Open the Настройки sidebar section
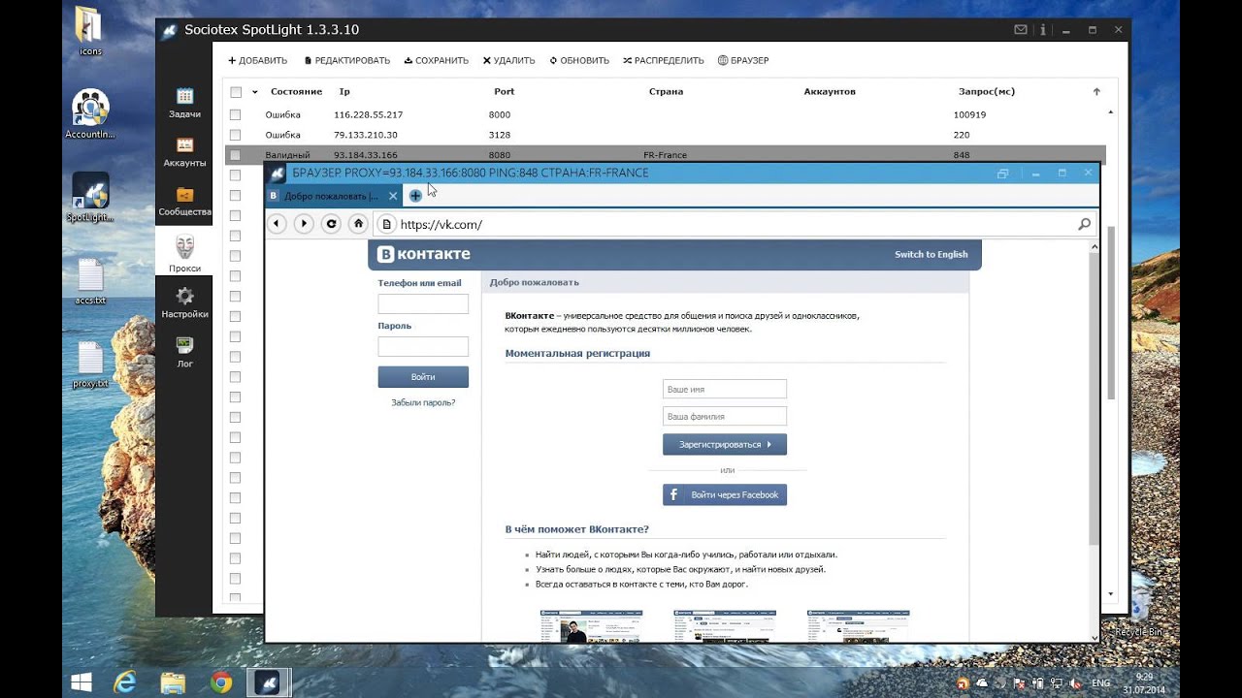1242x698 pixels. 184,303
